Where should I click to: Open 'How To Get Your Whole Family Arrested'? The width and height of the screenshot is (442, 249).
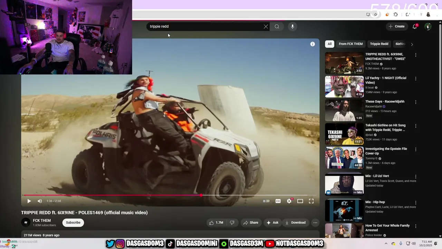(x=387, y=228)
